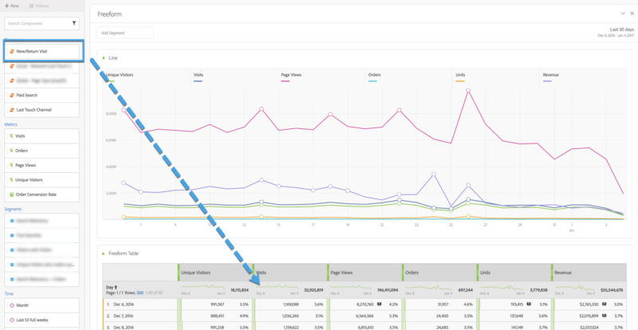Click the anomaly icon beside 8,270,760
The height and width of the screenshot is (330, 638).
(380, 303)
